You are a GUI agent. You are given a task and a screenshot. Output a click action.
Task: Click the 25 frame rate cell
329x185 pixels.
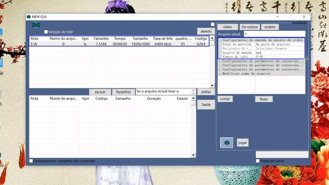(183, 44)
